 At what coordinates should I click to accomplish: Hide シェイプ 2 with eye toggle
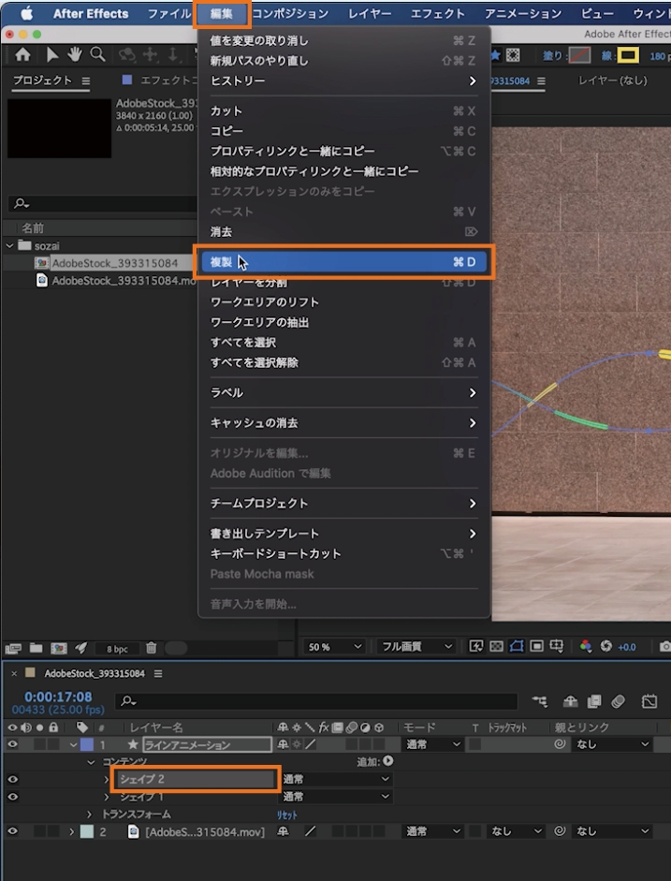tap(12, 779)
